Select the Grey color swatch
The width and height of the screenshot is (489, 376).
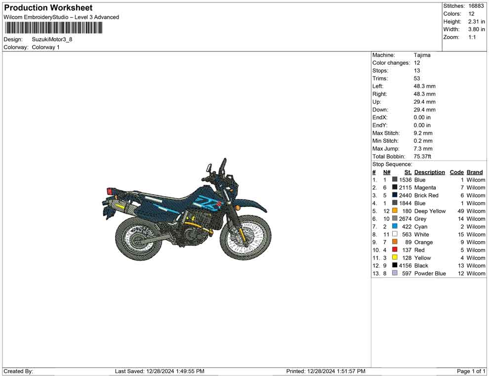tap(395, 219)
